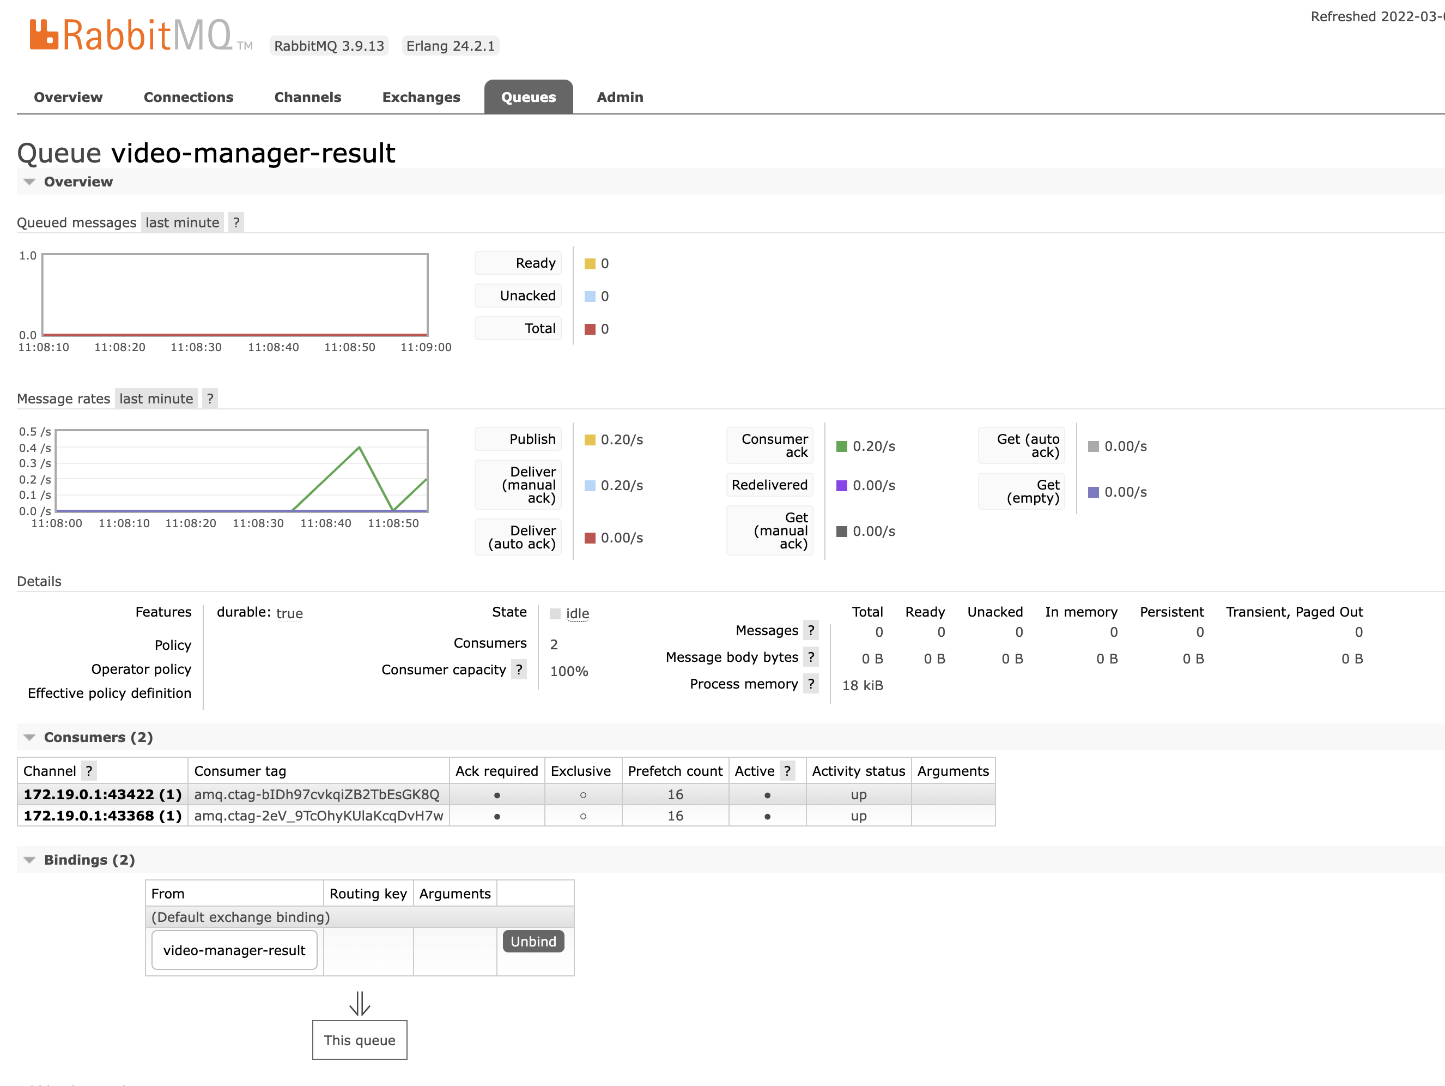Show help for Process memory
Screen dimensions: 1445x1086
pyautogui.click(x=811, y=684)
